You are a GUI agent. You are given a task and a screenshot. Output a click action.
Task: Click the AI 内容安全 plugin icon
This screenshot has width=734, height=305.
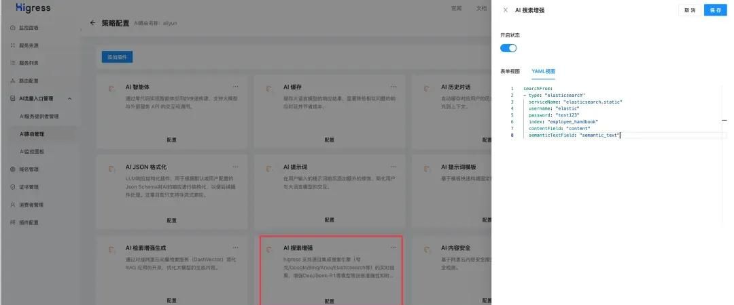point(427,249)
